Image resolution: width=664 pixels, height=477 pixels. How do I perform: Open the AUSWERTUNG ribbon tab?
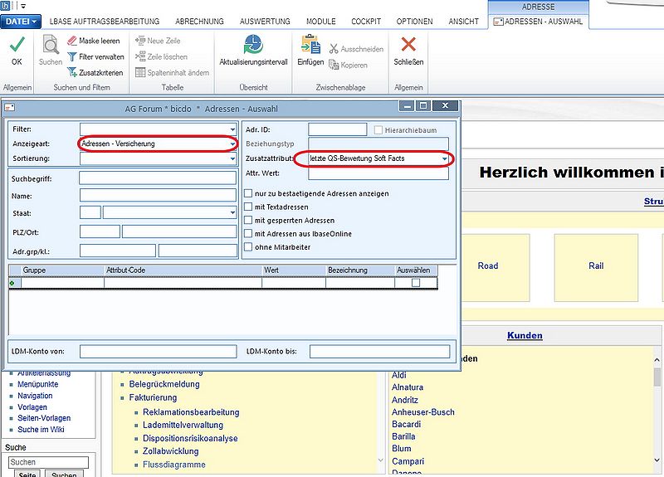(265, 22)
